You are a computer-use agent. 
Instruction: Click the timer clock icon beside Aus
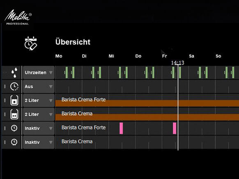(x=14, y=87)
